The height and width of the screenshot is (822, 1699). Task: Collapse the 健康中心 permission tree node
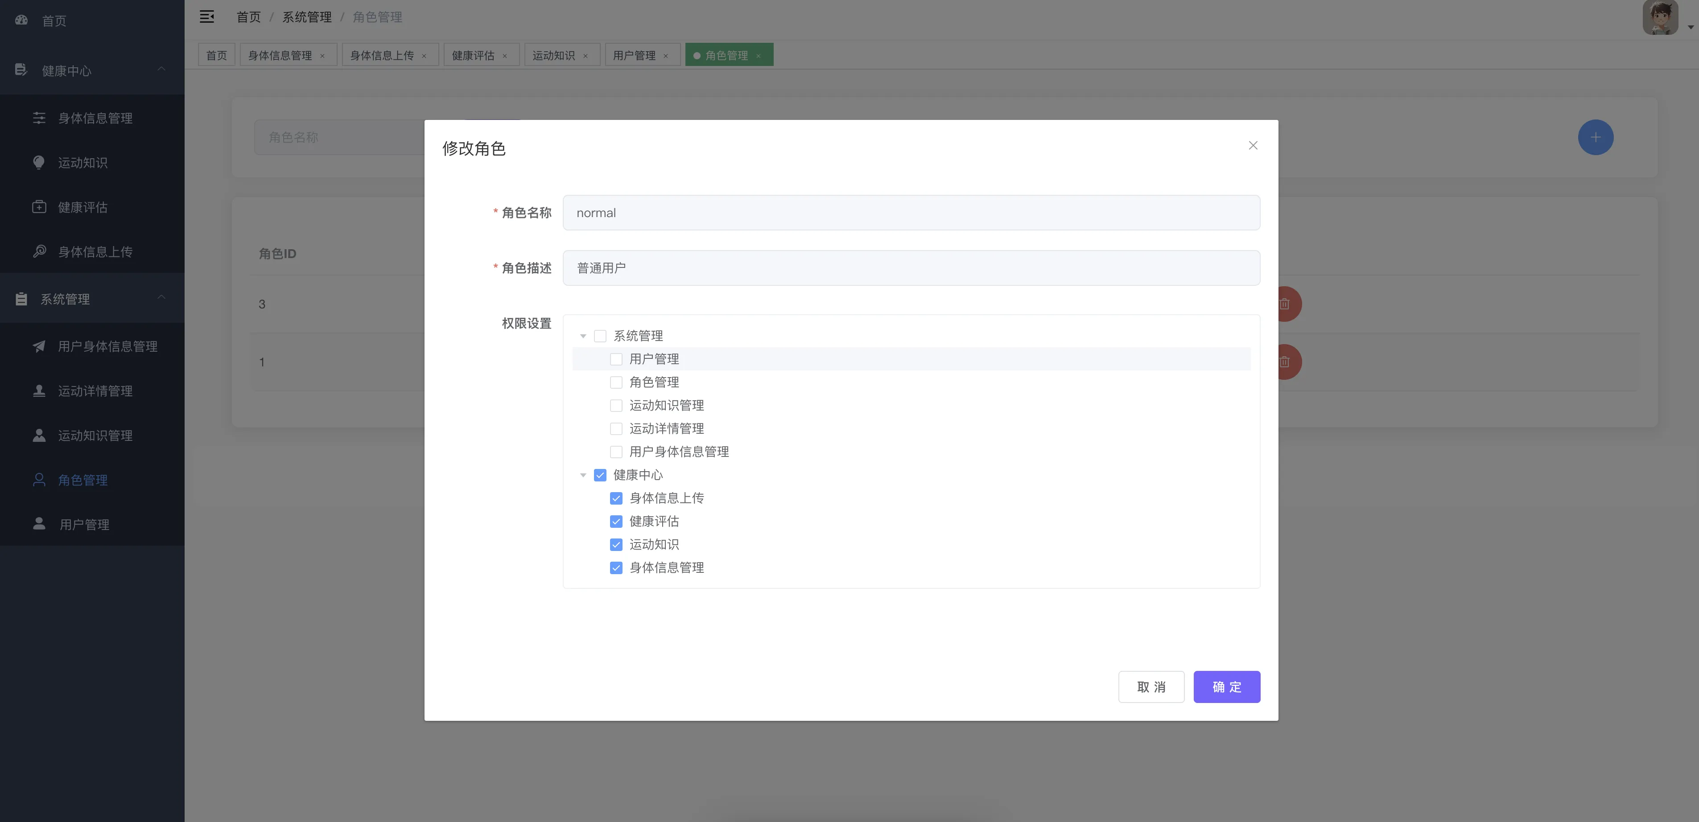pos(583,475)
